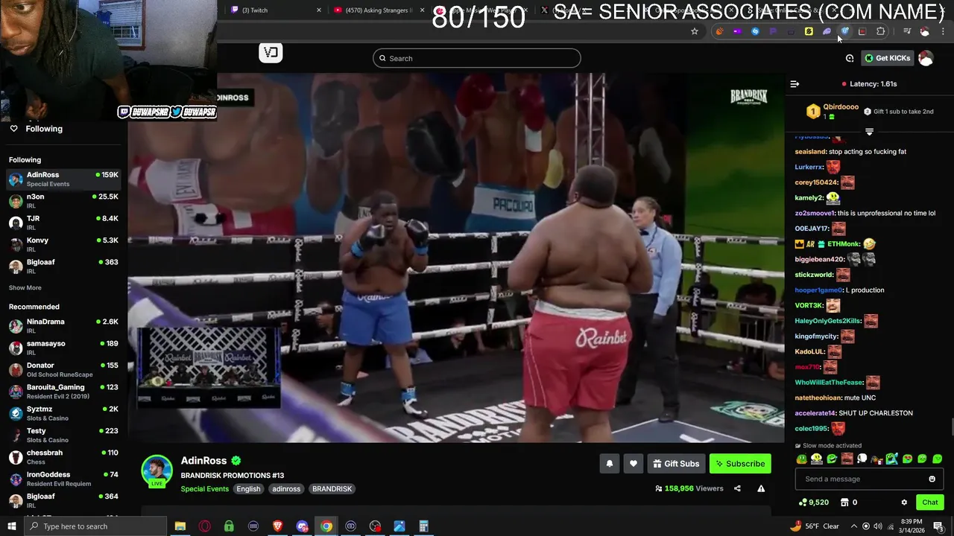Screen dimensions: 954x536
Task: Bookmark this page with the star icon
Action: [x=695, y=31]
